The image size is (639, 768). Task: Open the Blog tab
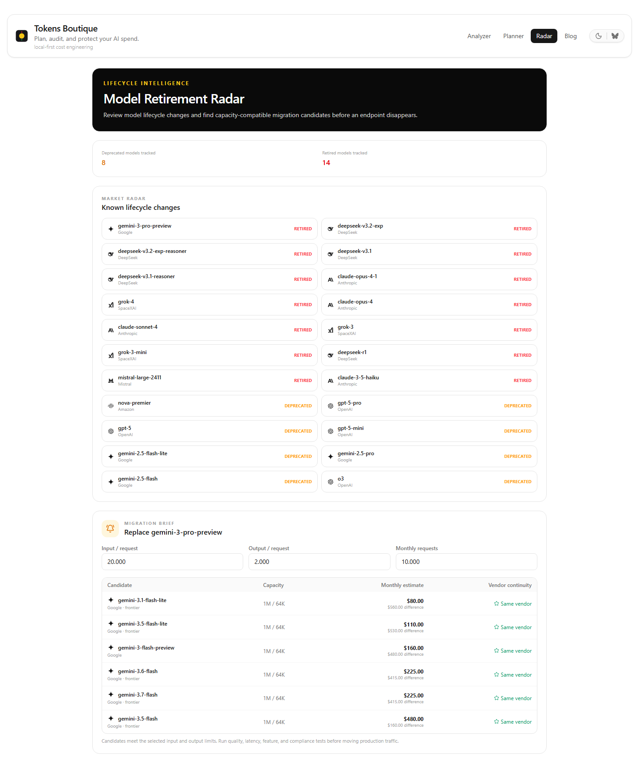pos(571,36)
